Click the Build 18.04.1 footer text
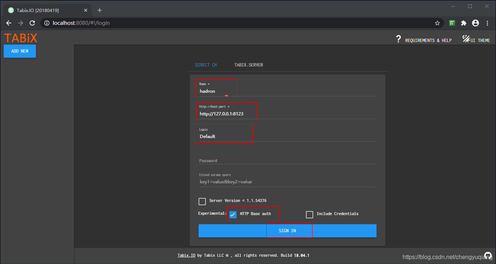The height and width of the screenshot is (264, 496). pos(294,256)
